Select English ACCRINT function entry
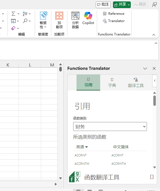This screenshot has width=160, height=191. click(x=81, y=155)
